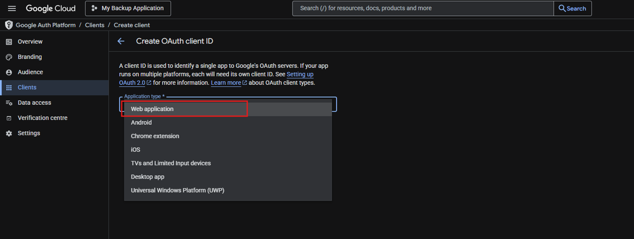
Task: Click the Create OAuth client ID heading
Action: pyautogui.click(x=174, y=41)
